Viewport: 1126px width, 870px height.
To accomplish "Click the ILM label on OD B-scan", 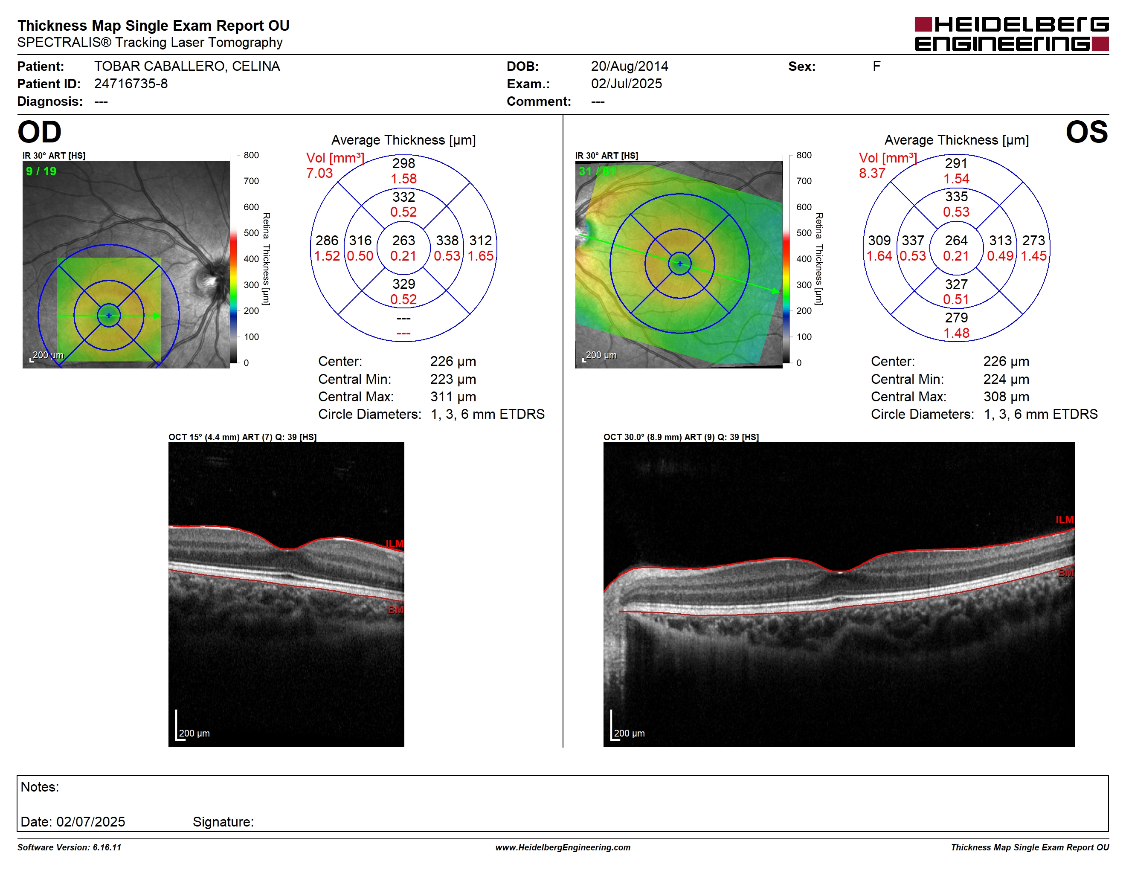I will coord(395,544).
